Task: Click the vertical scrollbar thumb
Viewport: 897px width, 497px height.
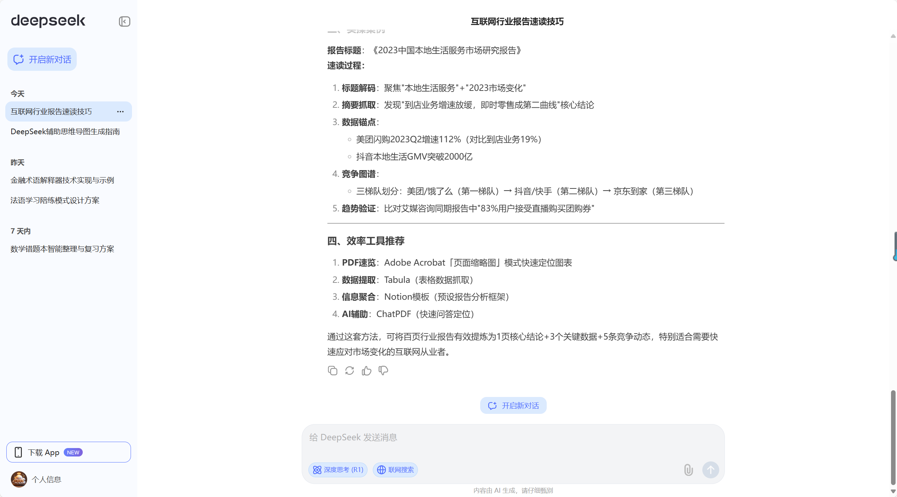Action: coord(893,437)
